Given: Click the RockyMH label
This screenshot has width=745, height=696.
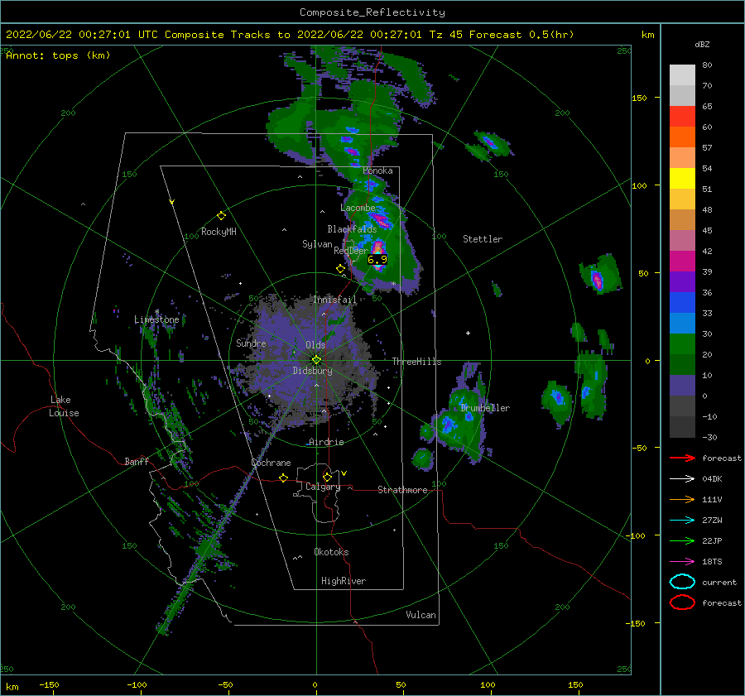Looking at the screenshot, I should (x=219, y=233).
